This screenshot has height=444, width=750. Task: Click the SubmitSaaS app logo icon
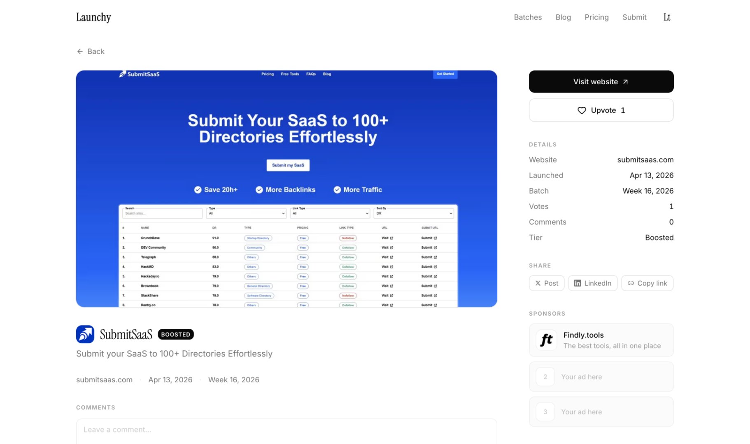tap(85, 334)
